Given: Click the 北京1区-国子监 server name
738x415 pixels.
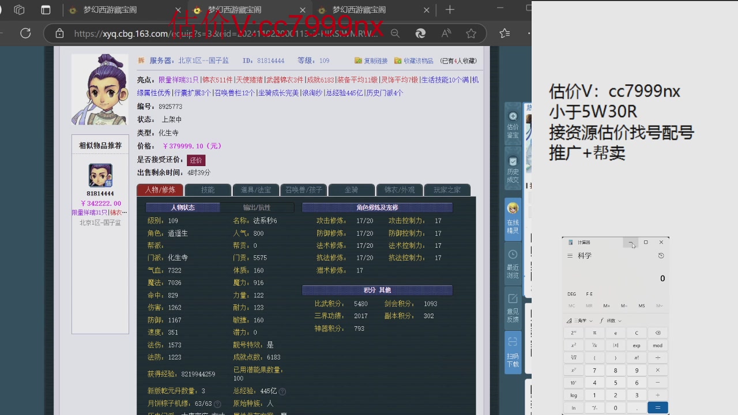Looking at the screenshot, I should [x=203, y=61].
